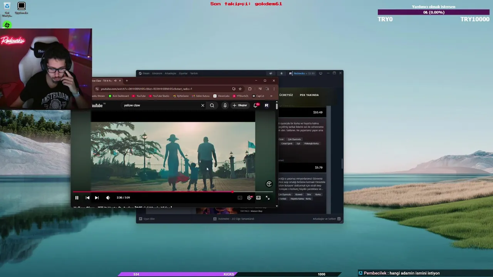Image resolution: width=493 pixels, height=277 pixels.
Task: Click the browser address bar URL
Action: point(146,89)
